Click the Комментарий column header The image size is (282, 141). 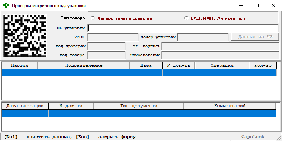[x=230, y=106]
